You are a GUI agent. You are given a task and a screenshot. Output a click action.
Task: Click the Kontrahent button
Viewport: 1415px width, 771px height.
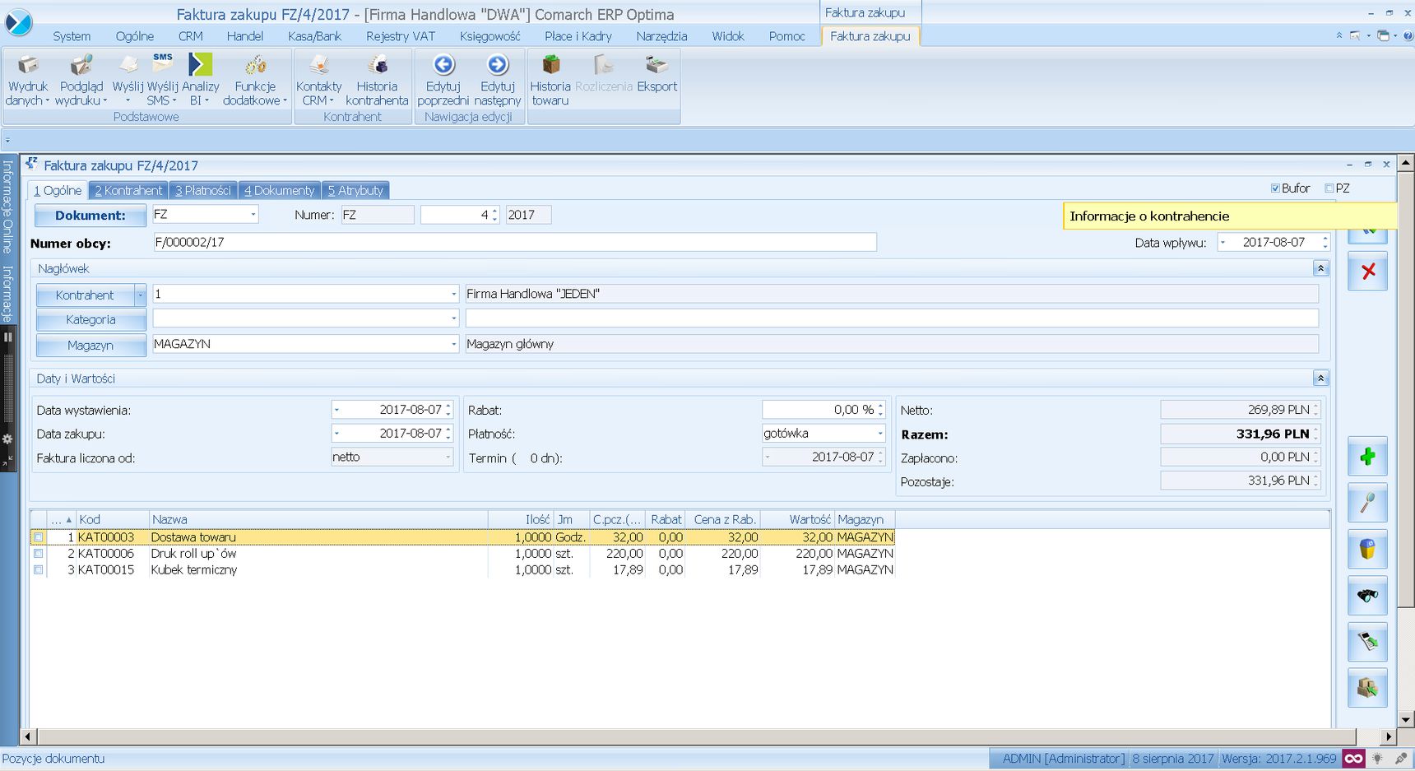pyautogui.click(x=85, y=295)
